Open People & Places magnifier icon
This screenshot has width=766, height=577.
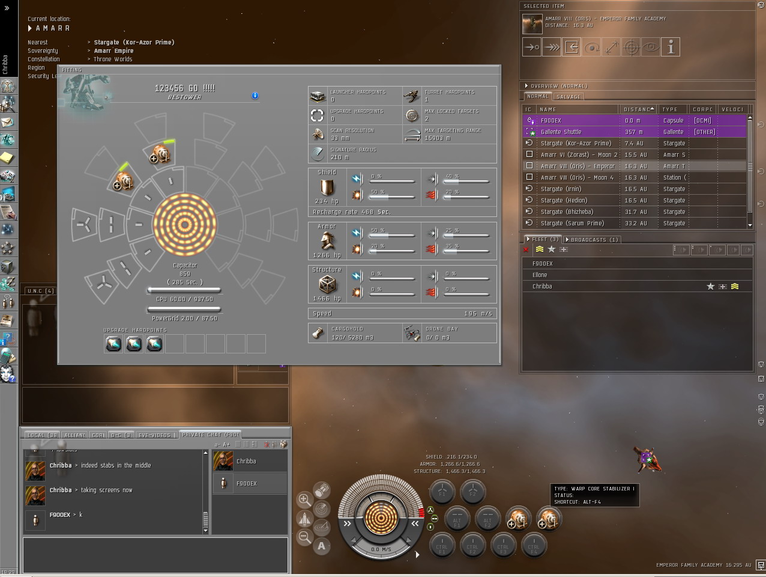[8, 104]
